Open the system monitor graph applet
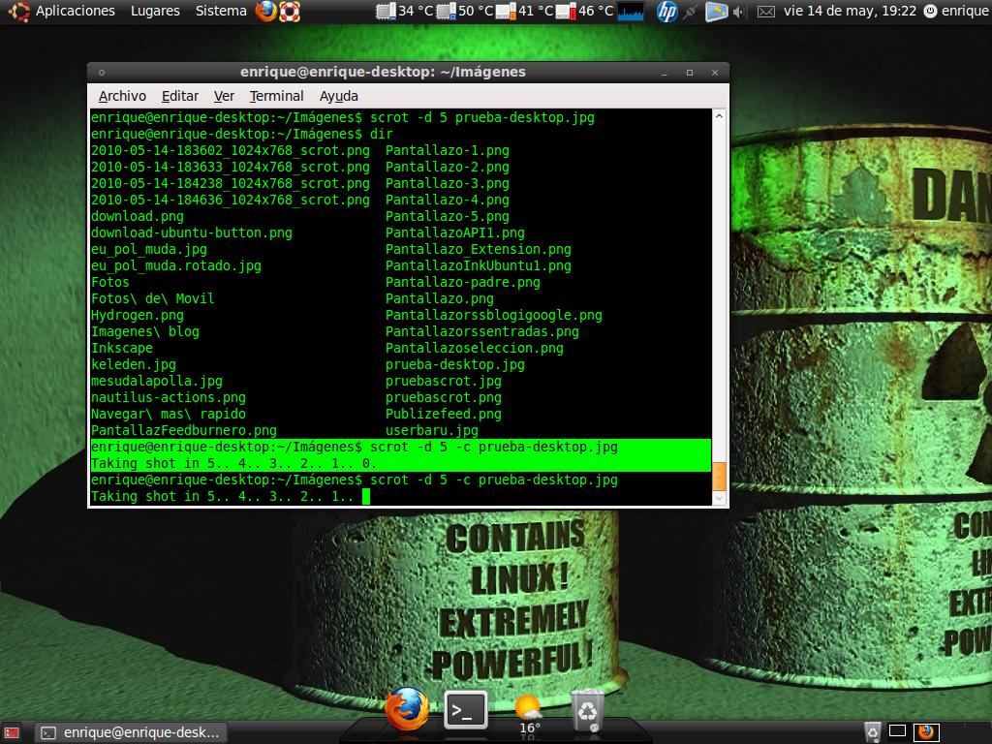Image resolution: width=992 pixels, height=744 pixels. pyautogui.click(x=630, y=11)
